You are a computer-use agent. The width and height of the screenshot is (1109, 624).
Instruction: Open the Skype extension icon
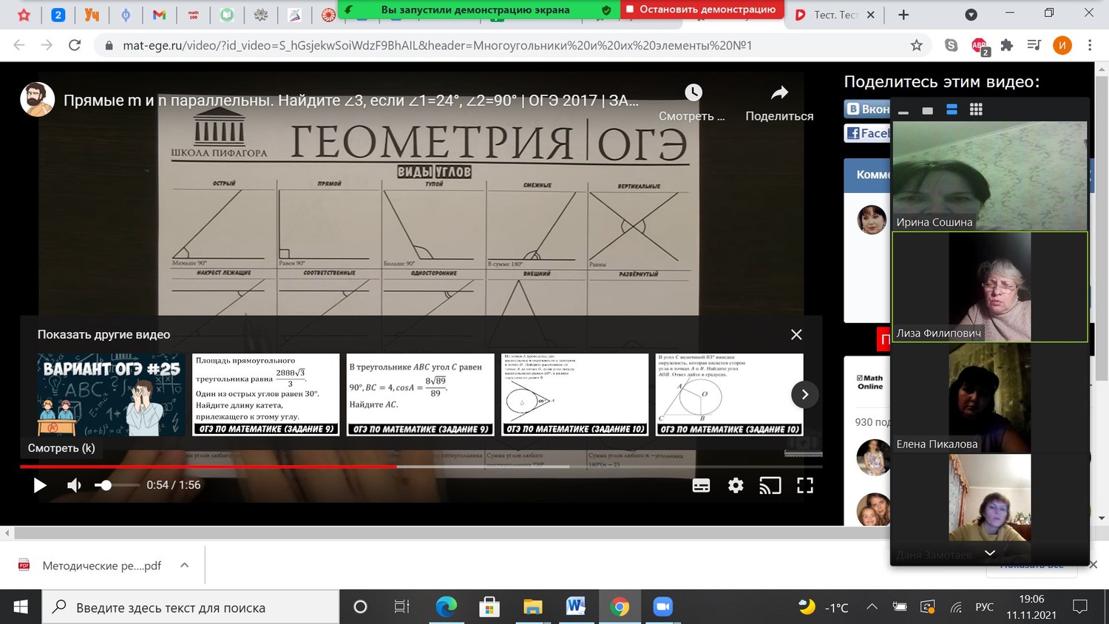click(952, 45)
